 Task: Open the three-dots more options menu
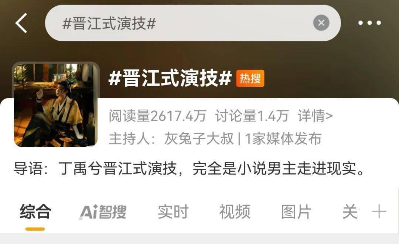[369, 23]
